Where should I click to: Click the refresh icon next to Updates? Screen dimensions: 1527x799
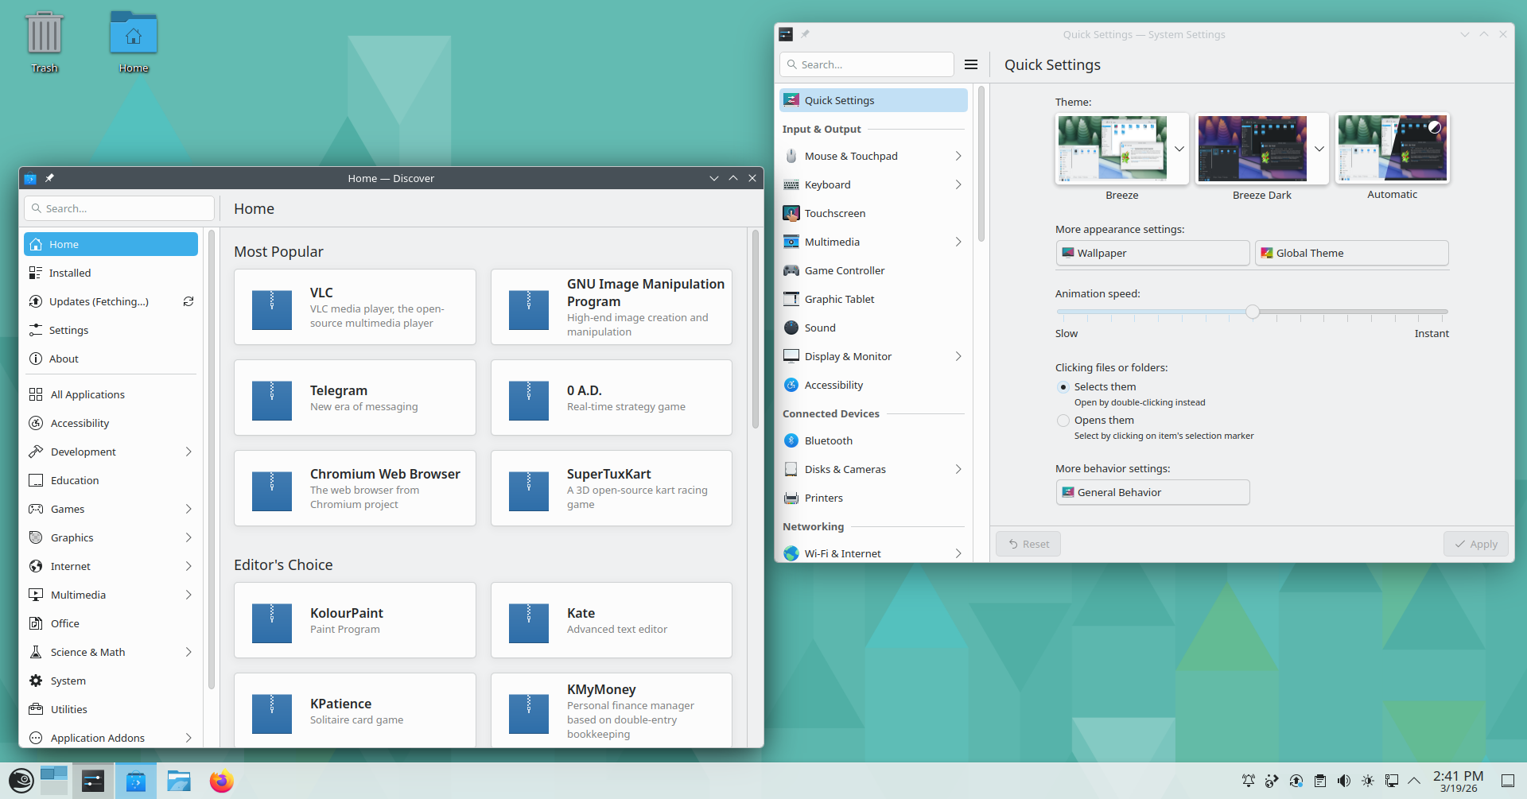click(188, 301)
